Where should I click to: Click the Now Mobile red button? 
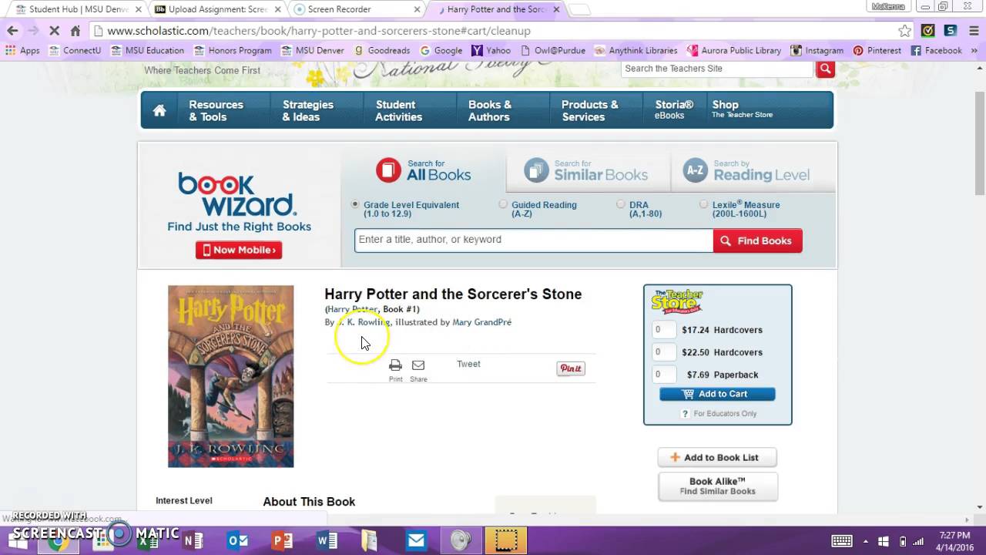[x=239, y=250]
